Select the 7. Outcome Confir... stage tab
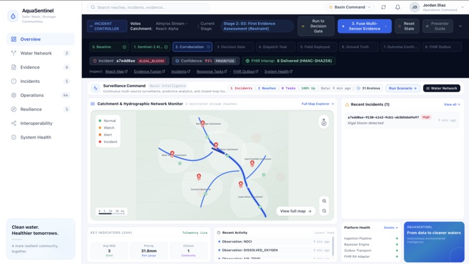469x264 pixels. click(400, 47)
